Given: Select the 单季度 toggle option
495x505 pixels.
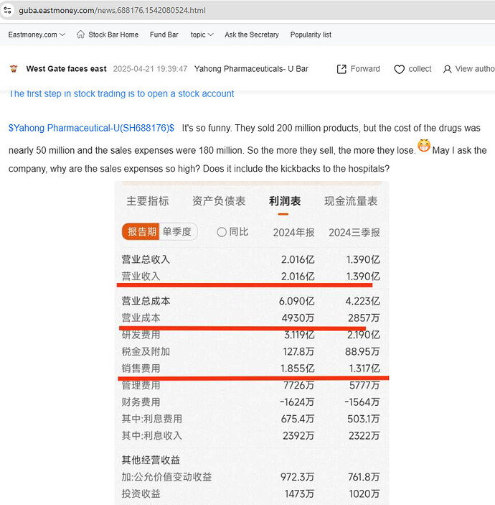Looking at the screenshot, I should tap(177, 231).
